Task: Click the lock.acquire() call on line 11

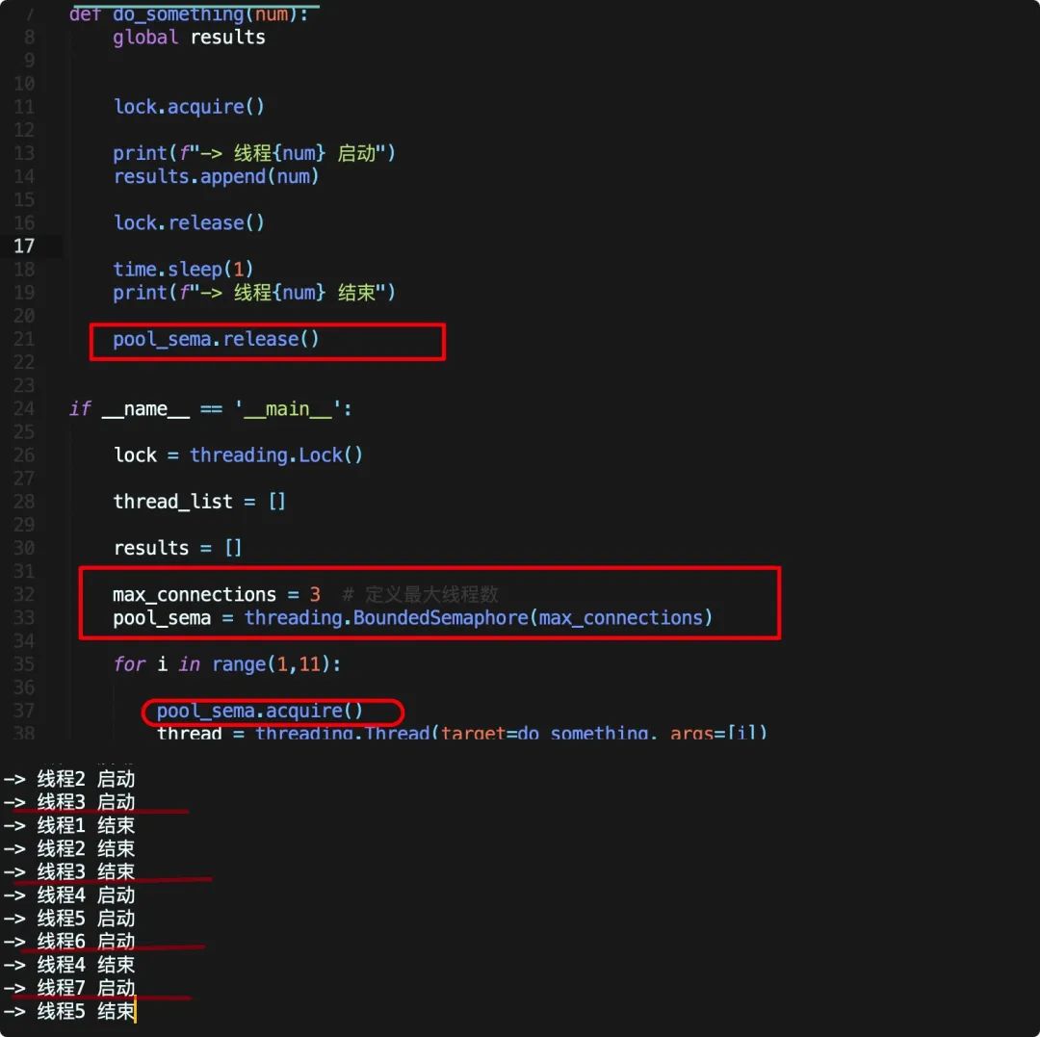Action: 188,106
